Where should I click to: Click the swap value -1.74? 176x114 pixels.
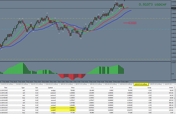pyautogui.click(x=150, y=105)
